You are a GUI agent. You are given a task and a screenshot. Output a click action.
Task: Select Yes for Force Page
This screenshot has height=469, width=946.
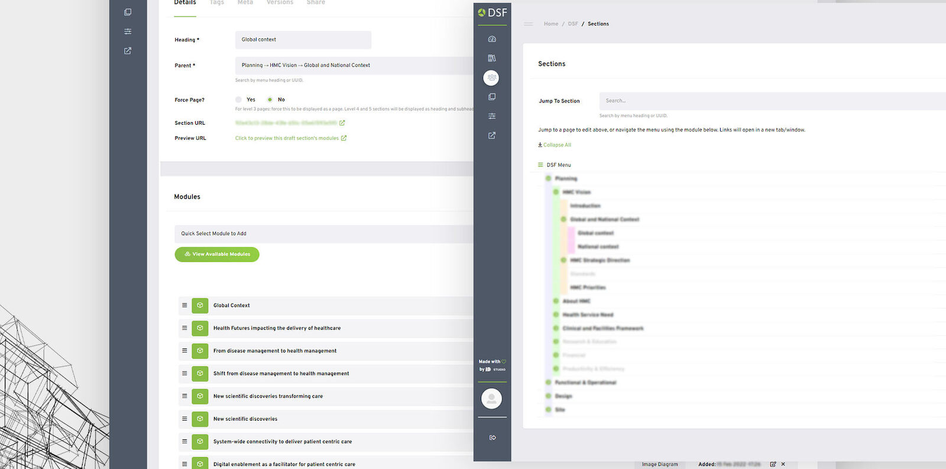pos(239,100)
